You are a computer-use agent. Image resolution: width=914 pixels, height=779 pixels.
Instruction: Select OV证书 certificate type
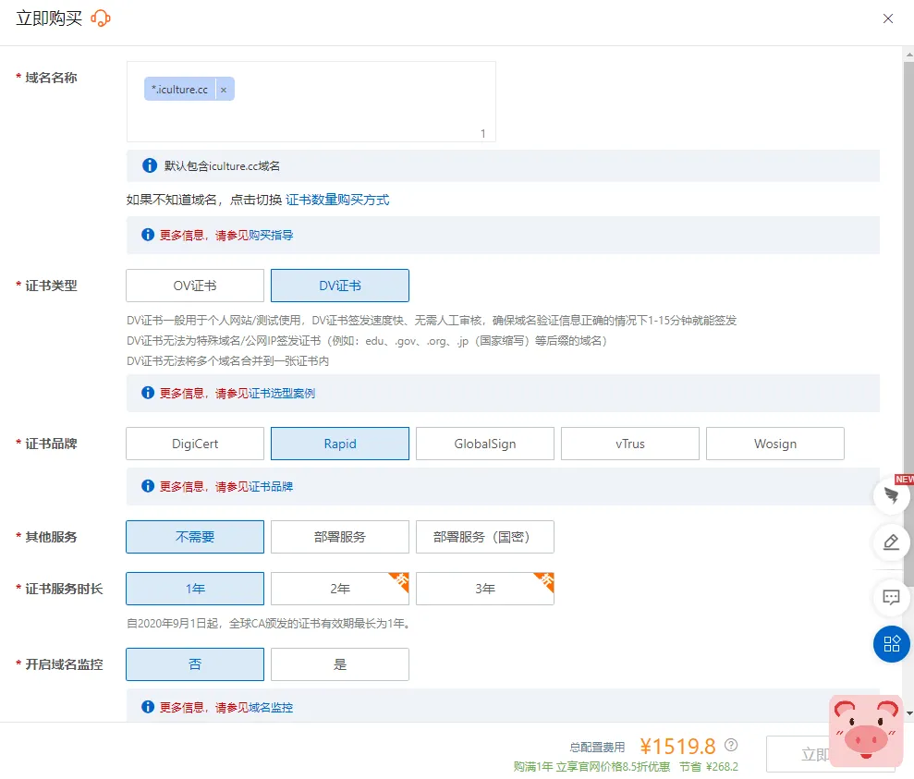(195, 286)
